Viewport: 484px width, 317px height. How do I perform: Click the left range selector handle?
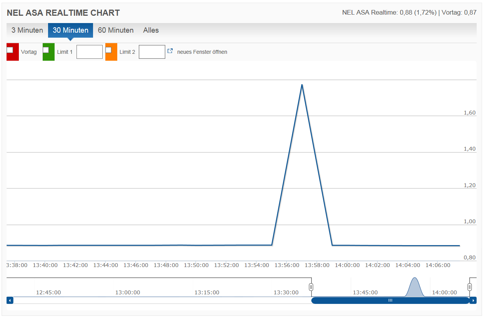click(x=311, y=287)
